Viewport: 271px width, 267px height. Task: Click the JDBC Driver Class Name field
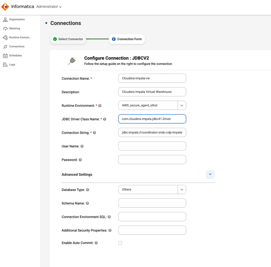(x=152, y=119)
